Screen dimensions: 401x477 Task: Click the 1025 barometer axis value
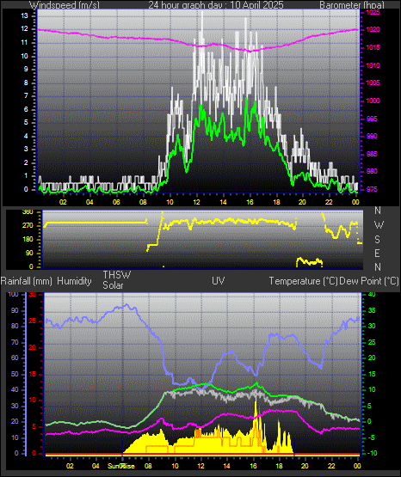tap(373, 13)
